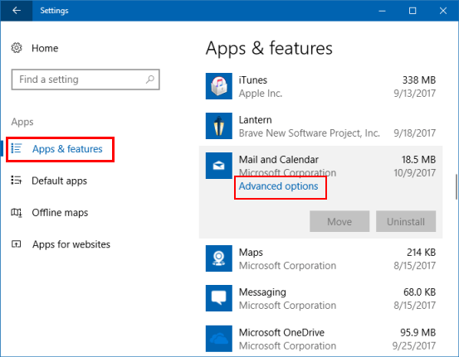Click the Messaging app icon
This screenshot has height=357, width=459.
[x=218, y=298]
